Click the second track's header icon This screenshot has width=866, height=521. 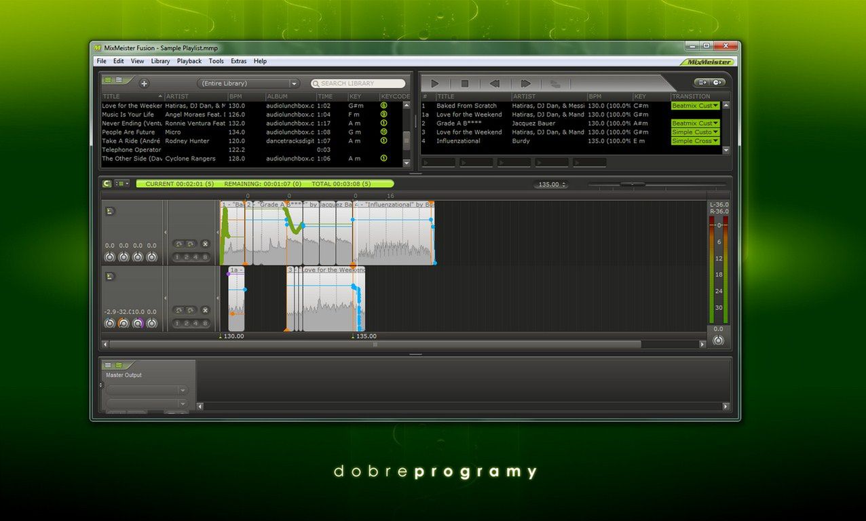click(110, 276)
